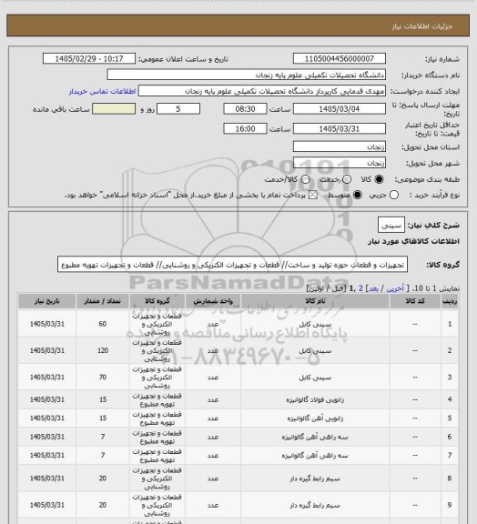
Task: Click quantity 15 in row 4
Action: point(102,399)
